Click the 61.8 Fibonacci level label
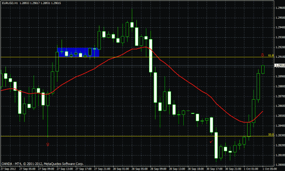The image size is (285, 171). click(271, 55)
